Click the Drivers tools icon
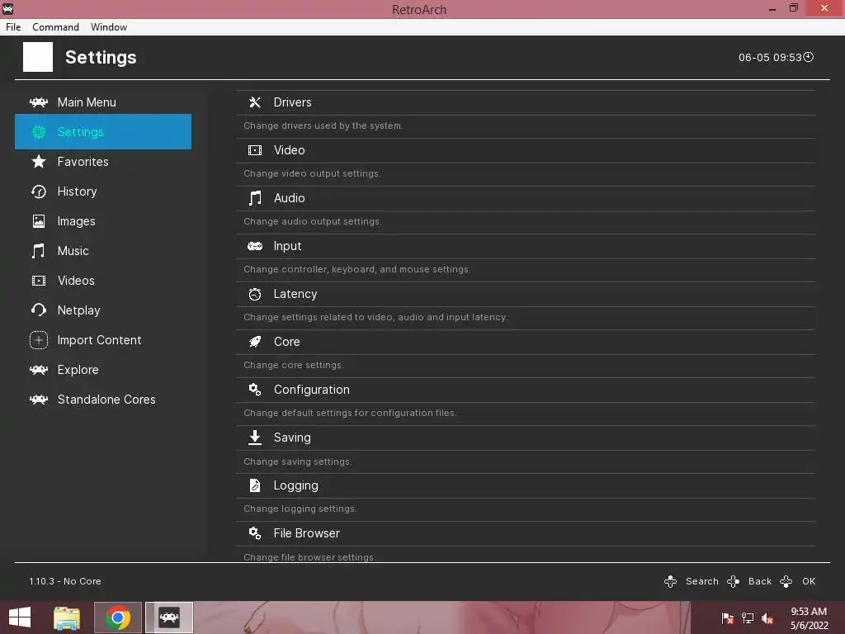The height and width of the screenshot is (634, 845). 255,102
